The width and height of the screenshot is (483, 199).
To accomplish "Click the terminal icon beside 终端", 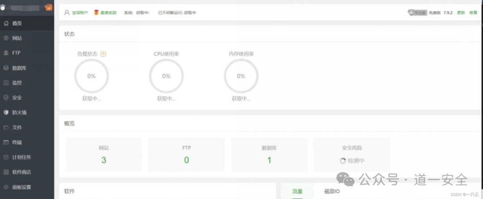I will click(6, 142).
